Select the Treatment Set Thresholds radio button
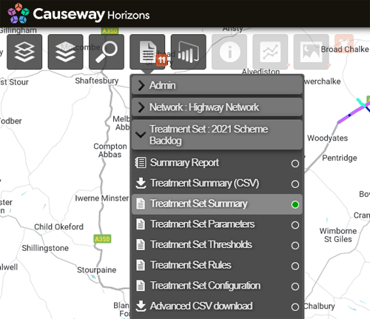The height and width of the screenshot is (319, 370). point(295,246)
